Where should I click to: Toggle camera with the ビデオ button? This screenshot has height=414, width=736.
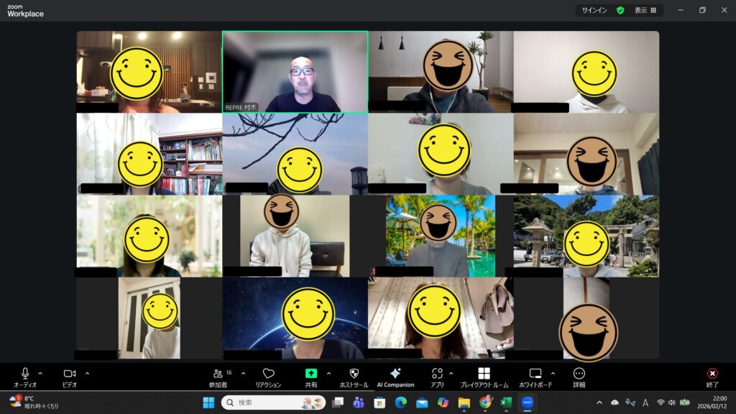point(70,374)
